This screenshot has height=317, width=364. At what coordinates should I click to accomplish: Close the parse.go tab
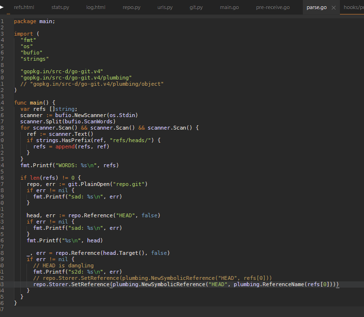[334, 8]
